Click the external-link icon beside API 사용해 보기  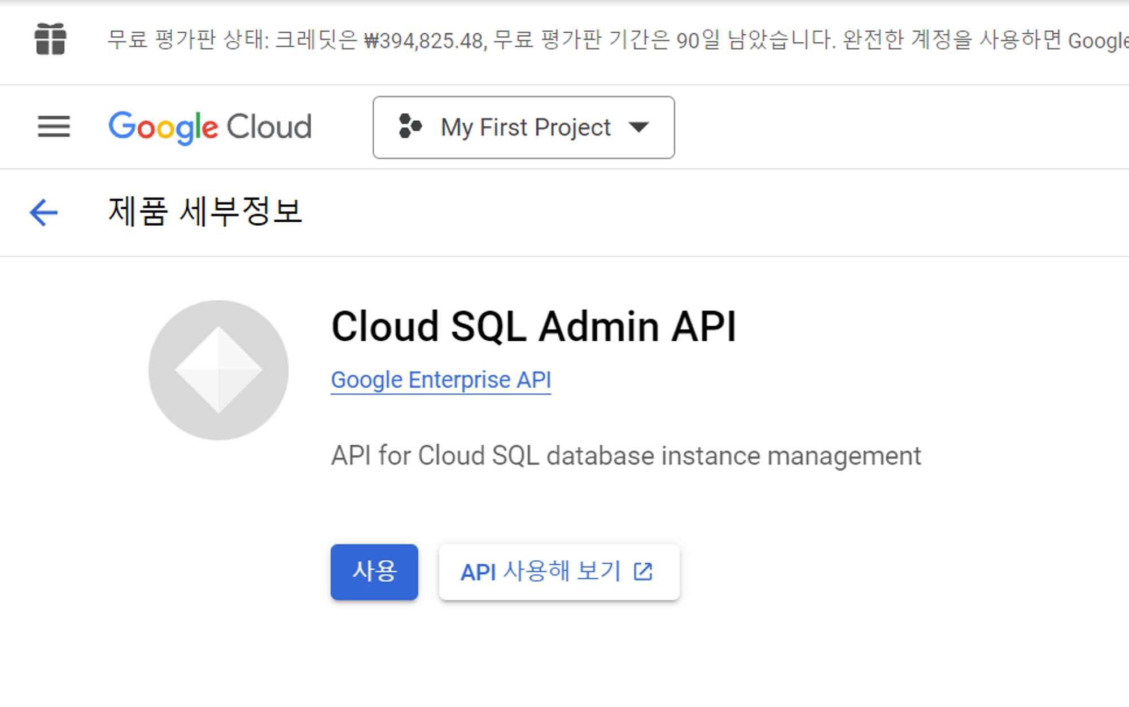[643, 572]
